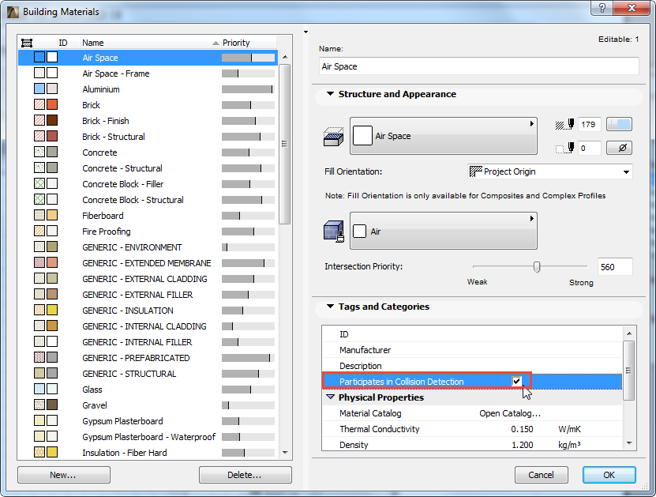Select the GENERIC - EXTERNAL FILLER row
Viewport: 656px width, 497px height.
(148, 295)
